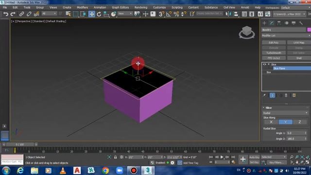Image resolution: width=311 pixels, height=175 pixels.
Task: Click the Undo arrow icon
Action: click(x=6, y=14)
